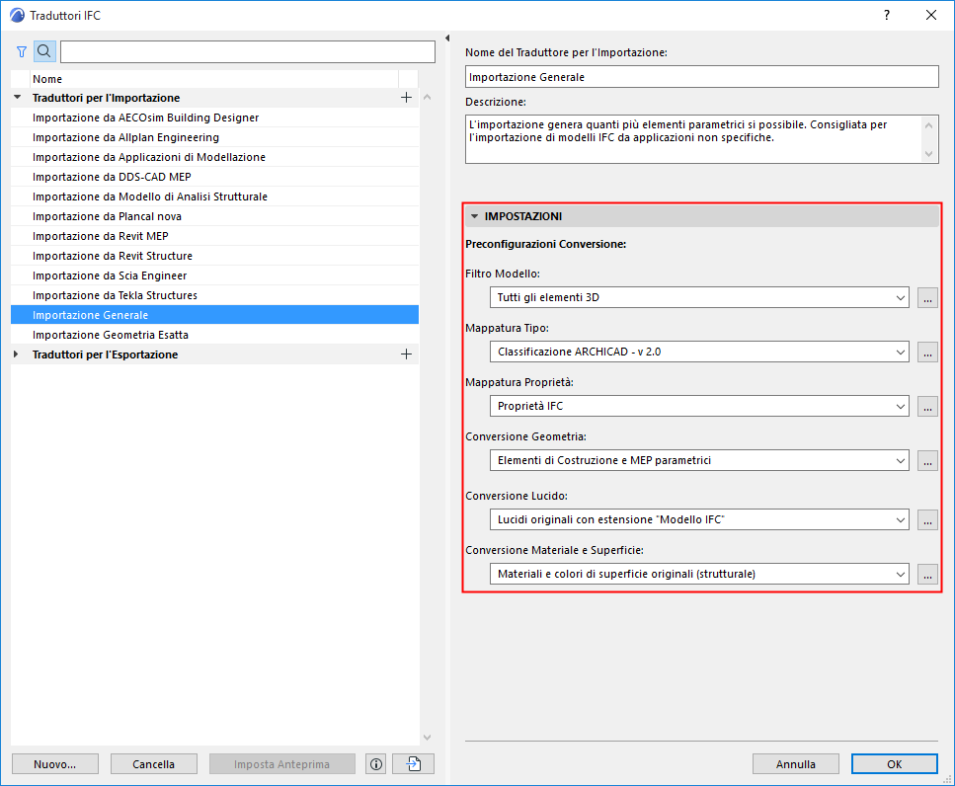955x786 pixels.
Task: Click the translator search input field
Action: pyautogui.click(x=247, y=51)
